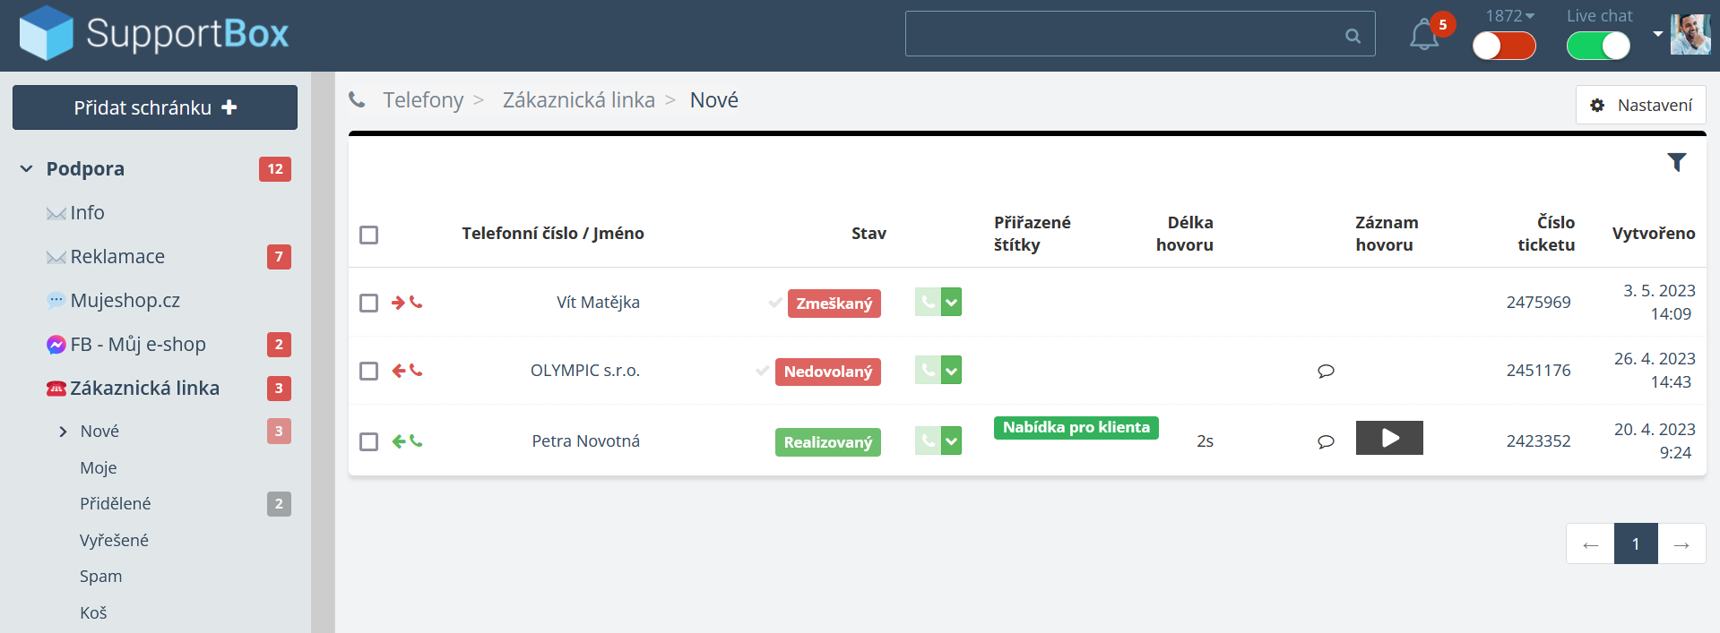Select page 1 in pagination

point(1636,543)
